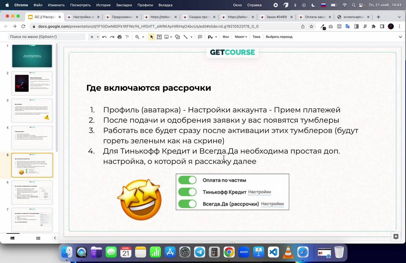
Task: Insert a text box using toolbar icon
Action: point(159,37)
